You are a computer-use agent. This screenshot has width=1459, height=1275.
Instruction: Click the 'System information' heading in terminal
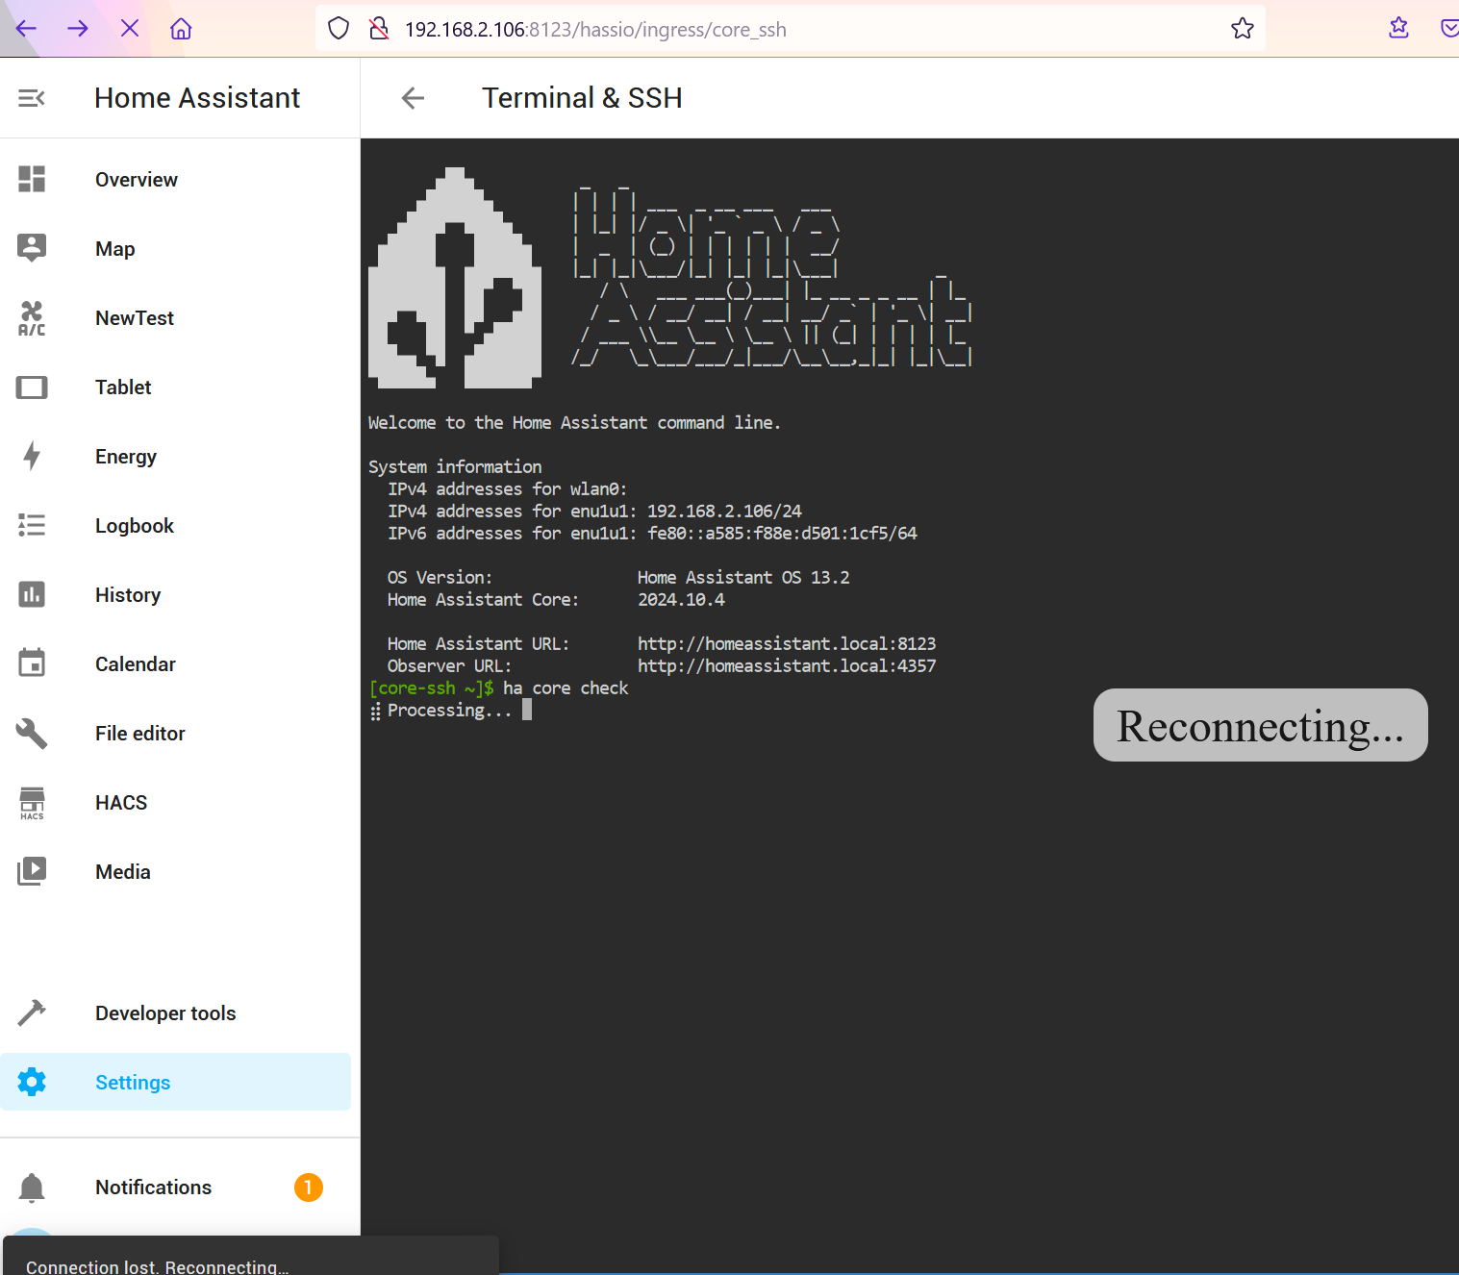455,467
